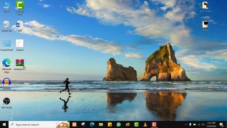Viewport: 227px width, 128px height.
Task: Select the OBS Studio desktop shortcut
Action: [x=6, y=103]
